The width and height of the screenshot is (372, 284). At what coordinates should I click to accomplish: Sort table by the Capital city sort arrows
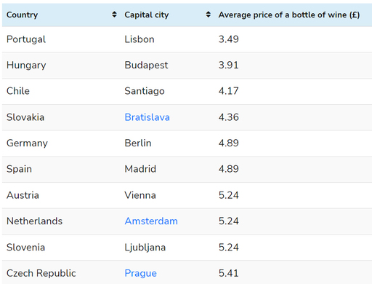pos(209,15)
